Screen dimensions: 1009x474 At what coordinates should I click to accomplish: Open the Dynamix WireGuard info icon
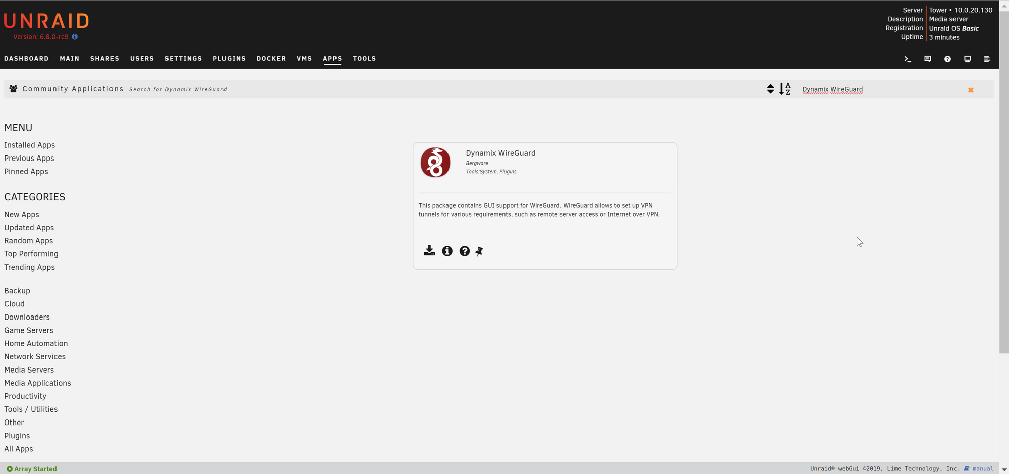point(447,251)
